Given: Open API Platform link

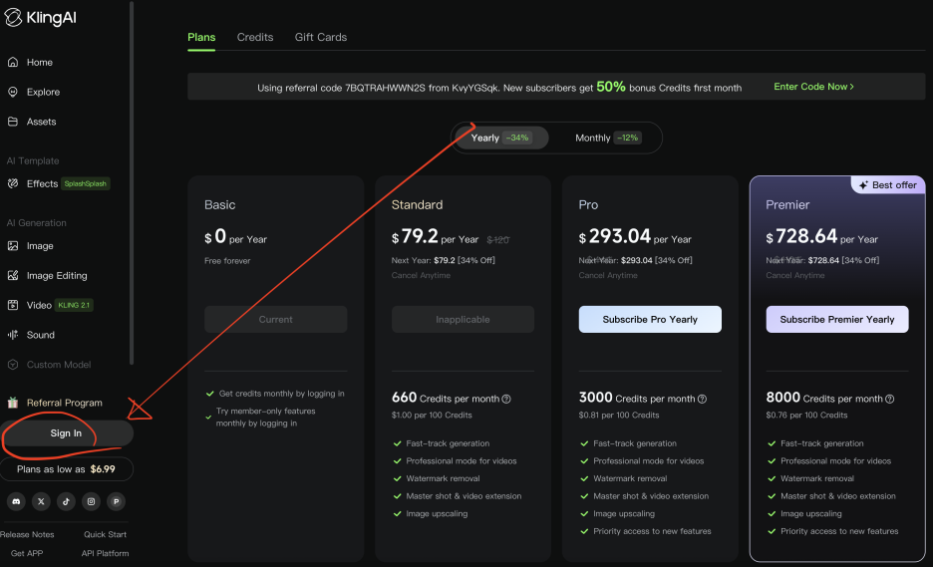Looking at the screenshot, I should click(x=105, y=553).
